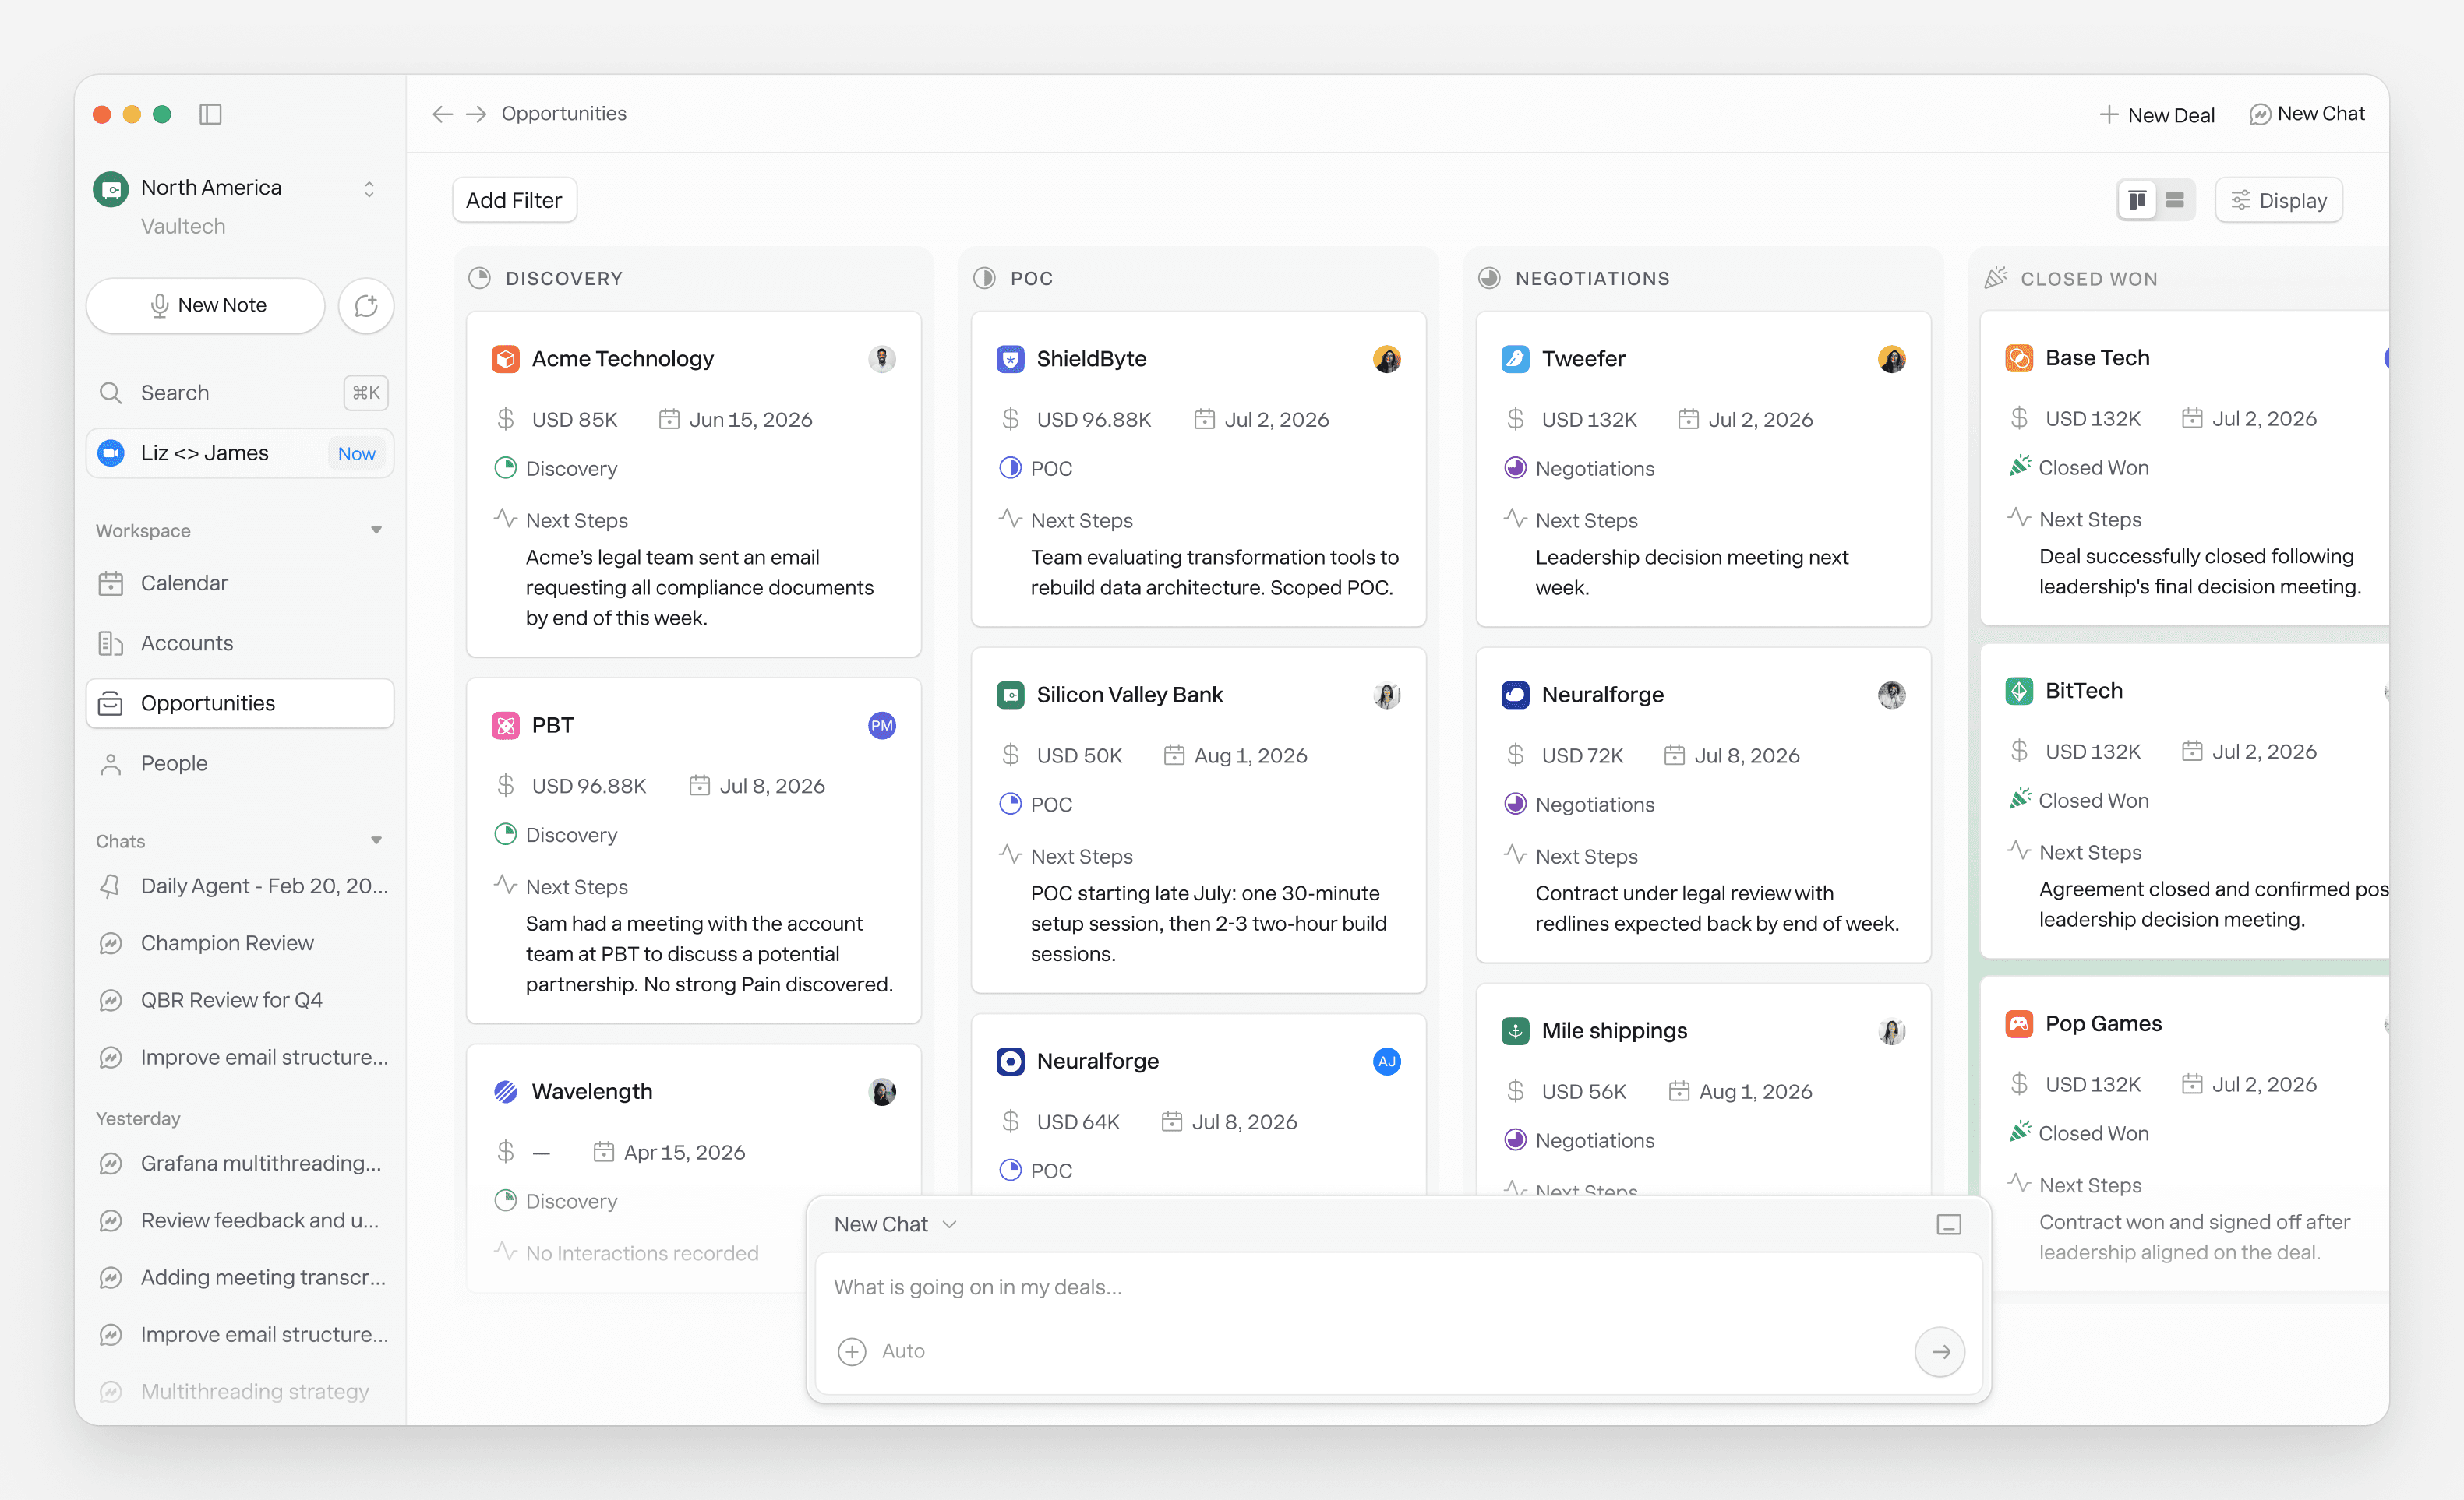
Task: Click the refresh chat icon beside New Note
Action: [366, 305]
